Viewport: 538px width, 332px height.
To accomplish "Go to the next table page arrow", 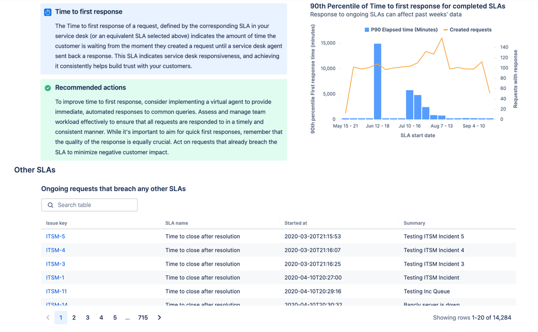I will tap(159, 317).
